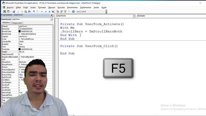Click the BorderColor black swatch
Image resolution: width=206 pixels, height=116 pixels.
click(20, 31)
